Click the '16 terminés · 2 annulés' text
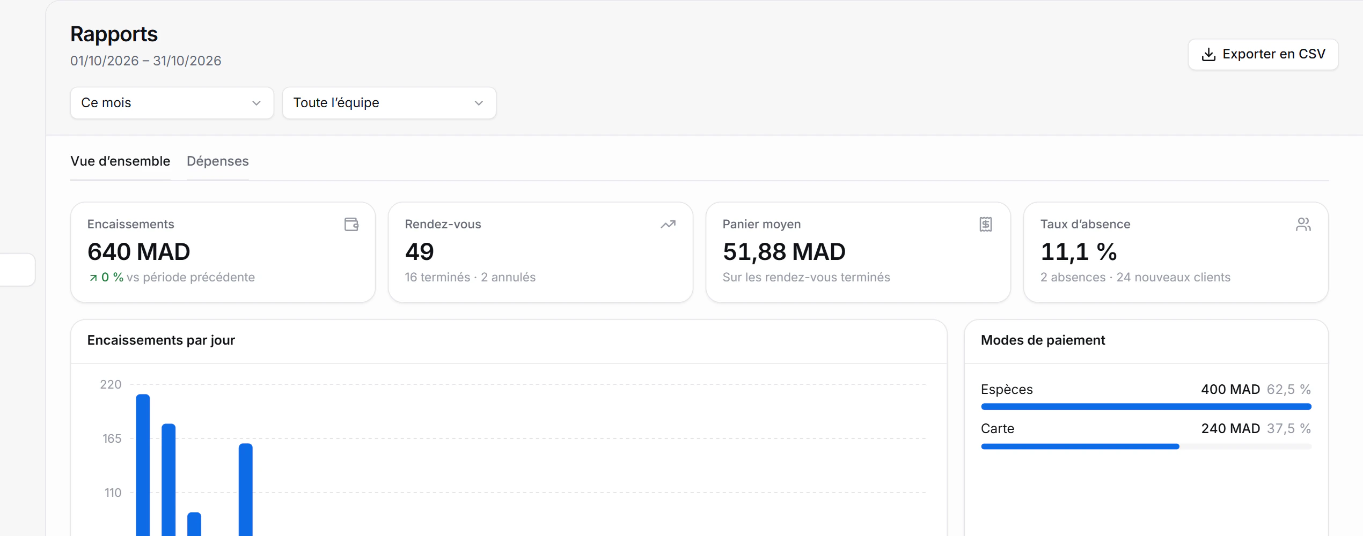The image size is (1363, 536). 470,277
